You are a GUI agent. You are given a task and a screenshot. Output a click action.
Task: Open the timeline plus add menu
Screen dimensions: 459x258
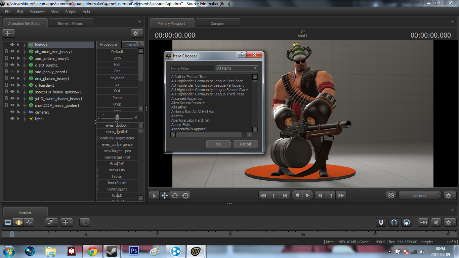(x=67, y=222)
